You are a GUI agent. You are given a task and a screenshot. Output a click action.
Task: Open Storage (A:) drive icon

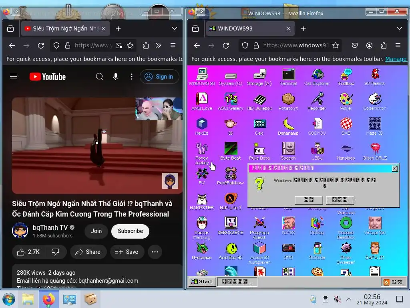click(x=259, y=77)
